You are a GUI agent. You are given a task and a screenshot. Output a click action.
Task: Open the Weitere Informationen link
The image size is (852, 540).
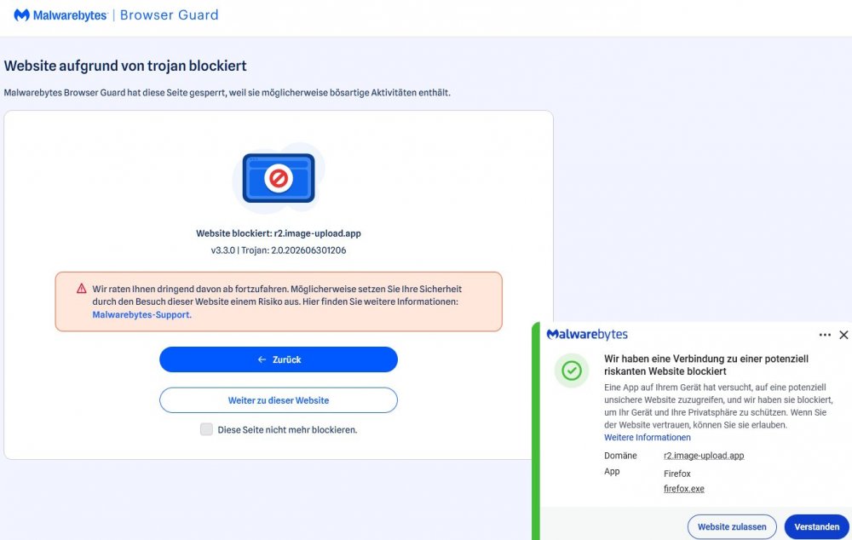coord(648,437)
